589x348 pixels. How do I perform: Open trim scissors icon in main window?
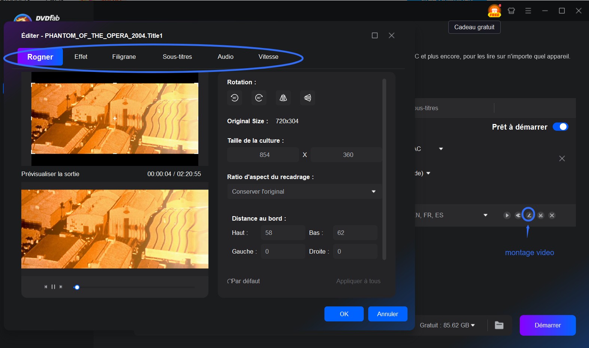tap(541, 215)
